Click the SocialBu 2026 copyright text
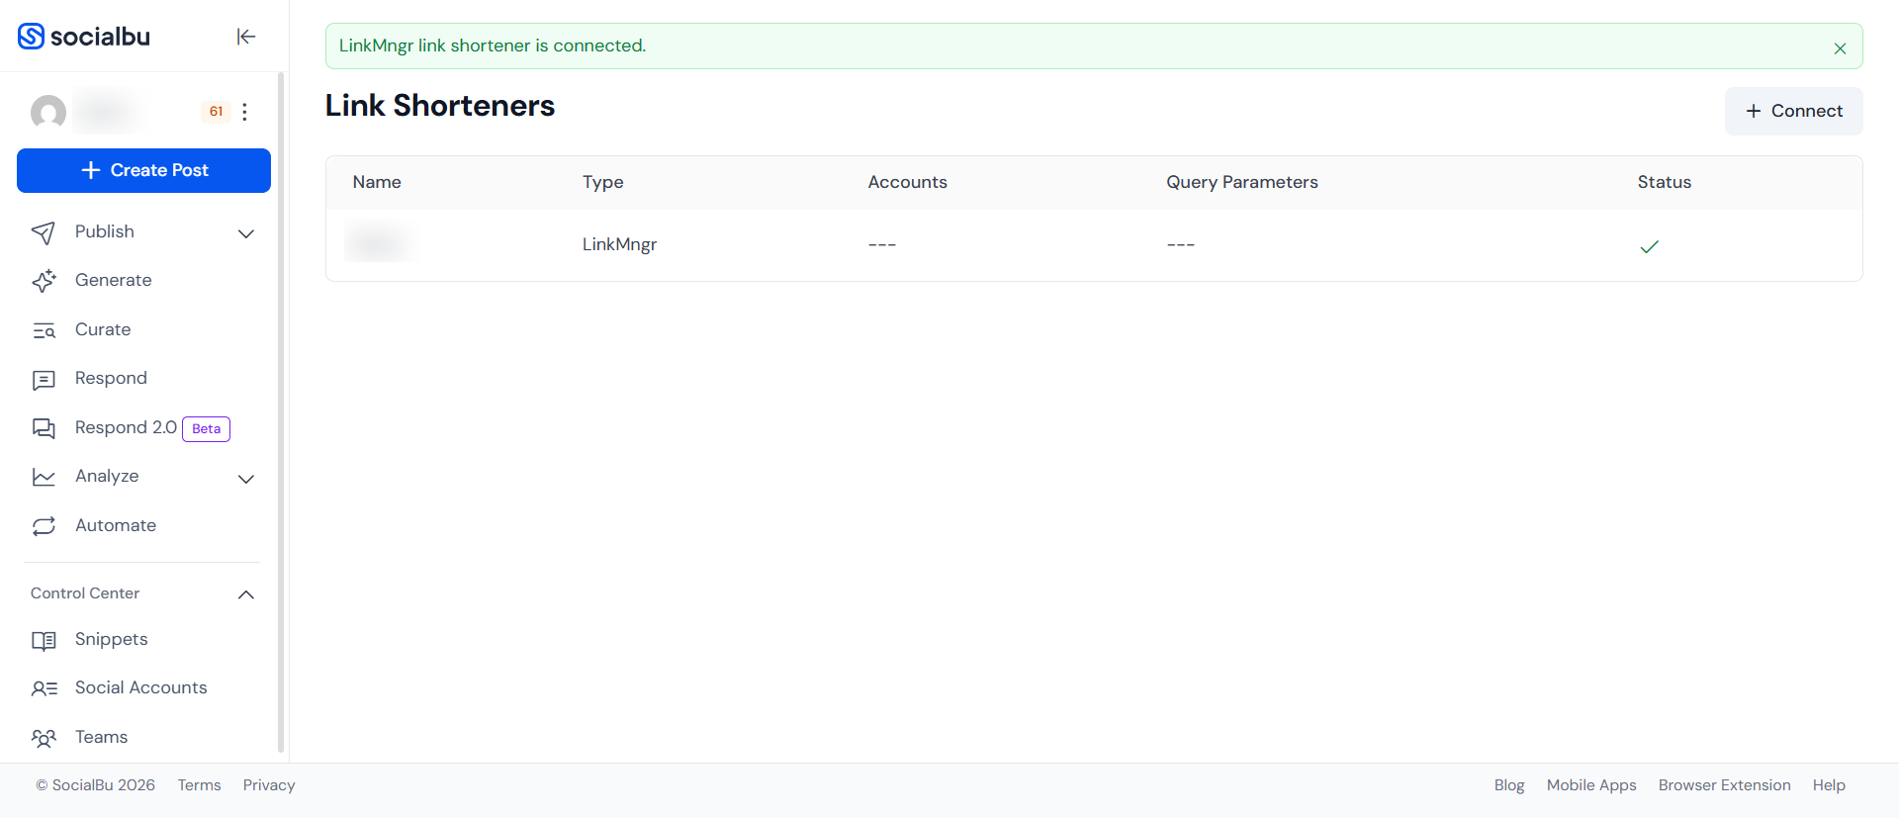The width and height of the screenshot is (1899, 818). tap(96, 785)
